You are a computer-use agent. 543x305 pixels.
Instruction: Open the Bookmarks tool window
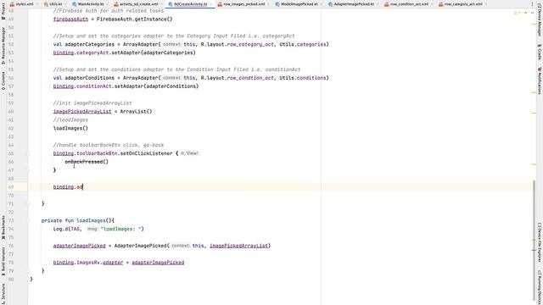point(3,227)
